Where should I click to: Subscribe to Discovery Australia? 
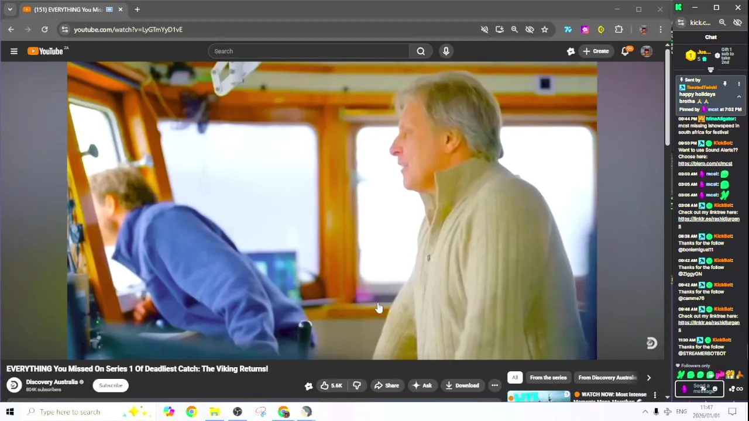pos(111,385)
